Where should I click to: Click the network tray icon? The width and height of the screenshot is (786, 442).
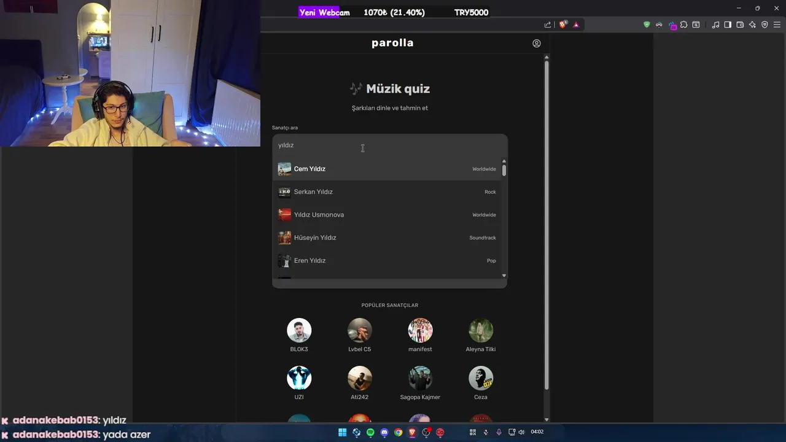coord(512,432)
